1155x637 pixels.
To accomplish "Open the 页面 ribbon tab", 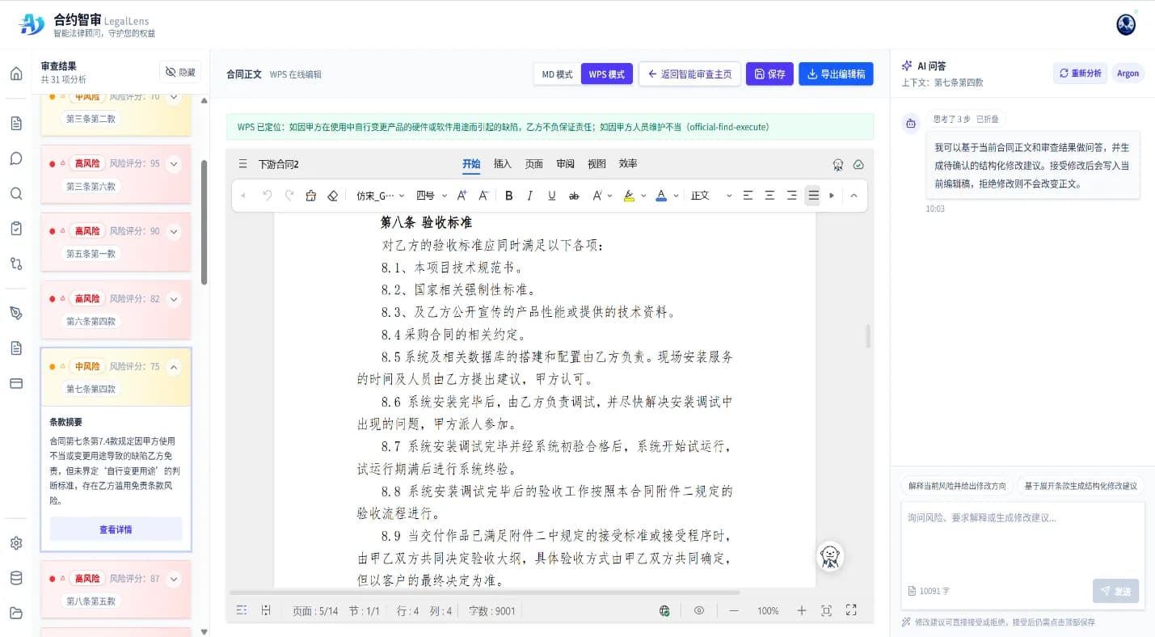I will point(534,164).
